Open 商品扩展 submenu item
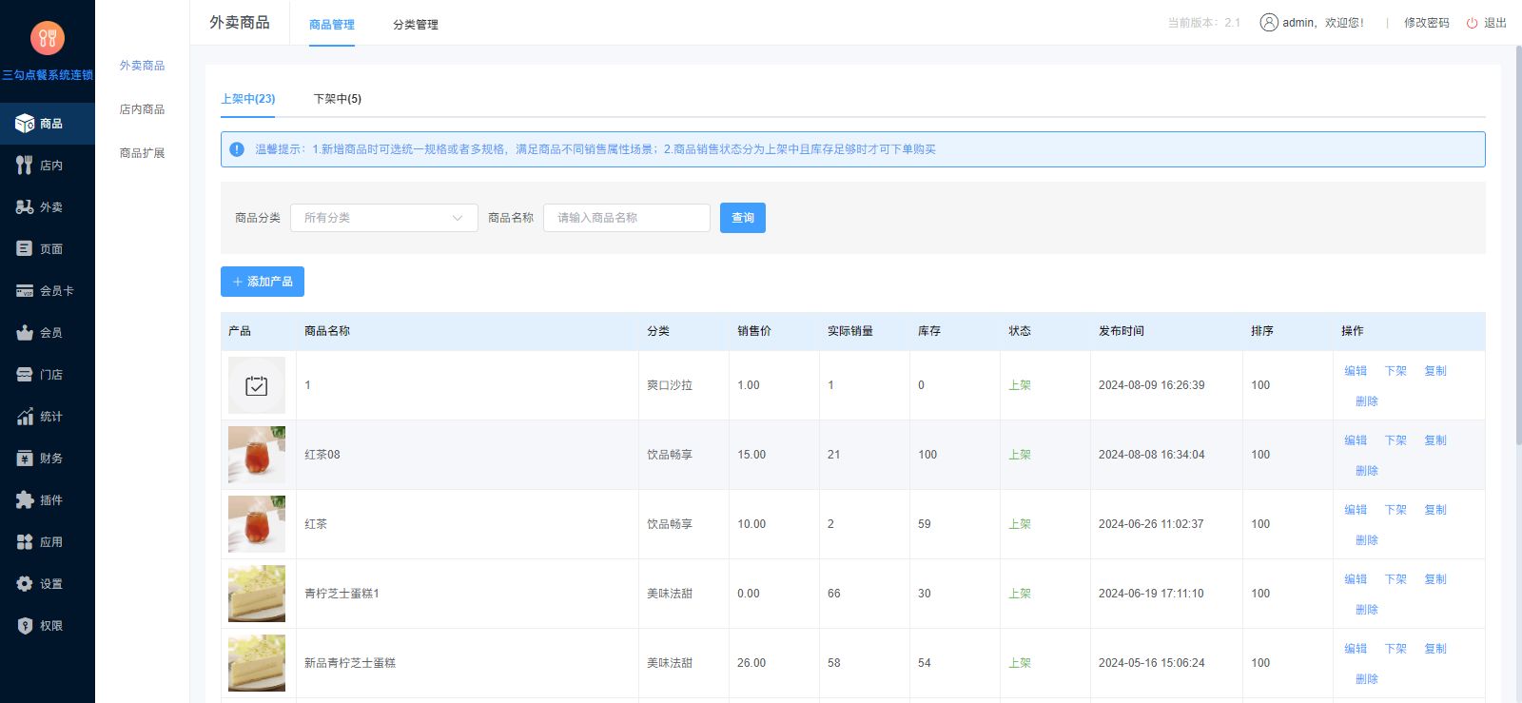This screenshot has width=1522, height=703. tap(143, 153)
